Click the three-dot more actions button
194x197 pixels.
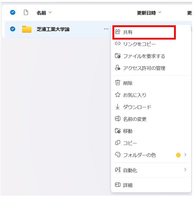pos(106,29)
